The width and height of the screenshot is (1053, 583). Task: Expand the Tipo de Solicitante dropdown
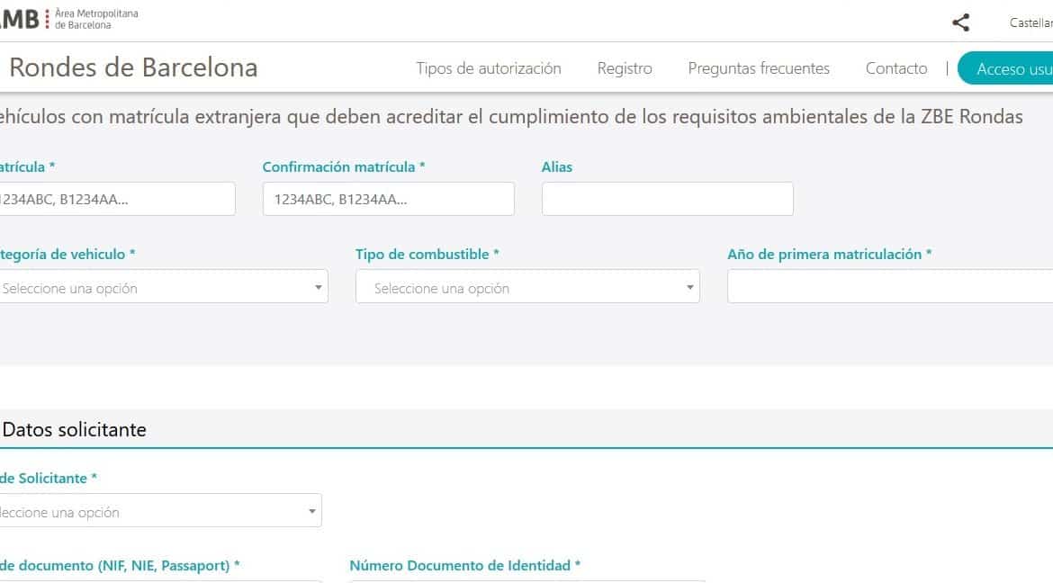(160, 510)
